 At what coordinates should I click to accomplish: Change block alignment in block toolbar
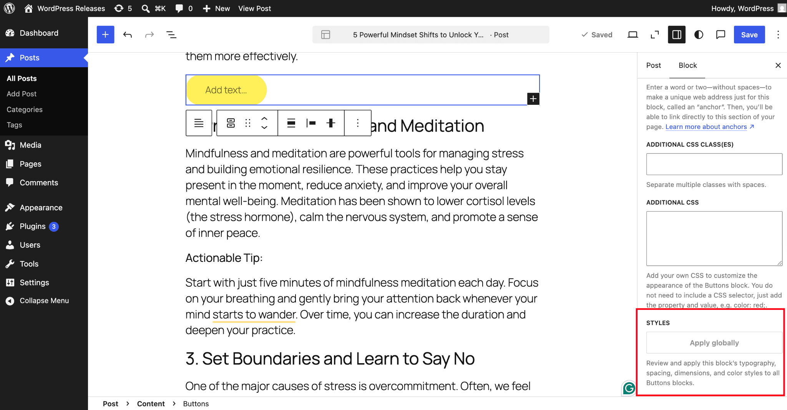291,123
